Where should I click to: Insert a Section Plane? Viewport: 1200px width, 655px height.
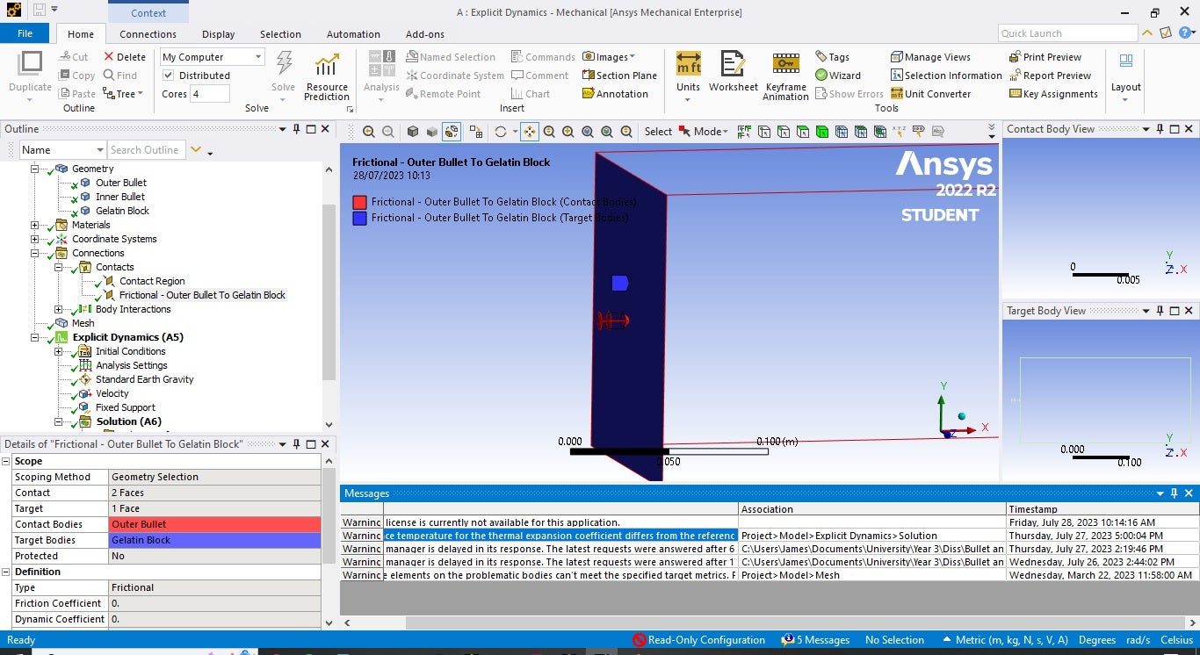619,76
